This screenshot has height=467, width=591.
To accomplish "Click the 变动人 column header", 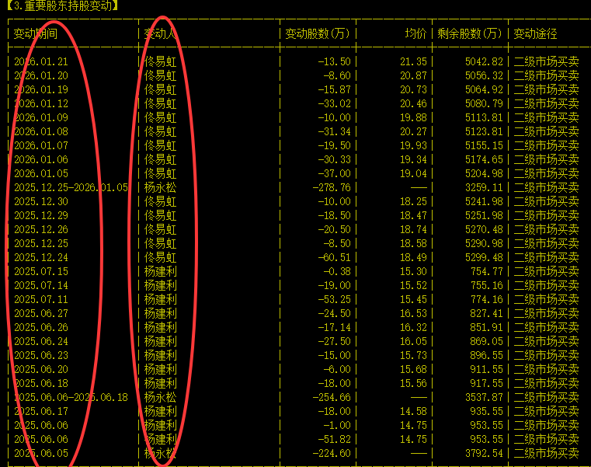I will tap(160, 34).
